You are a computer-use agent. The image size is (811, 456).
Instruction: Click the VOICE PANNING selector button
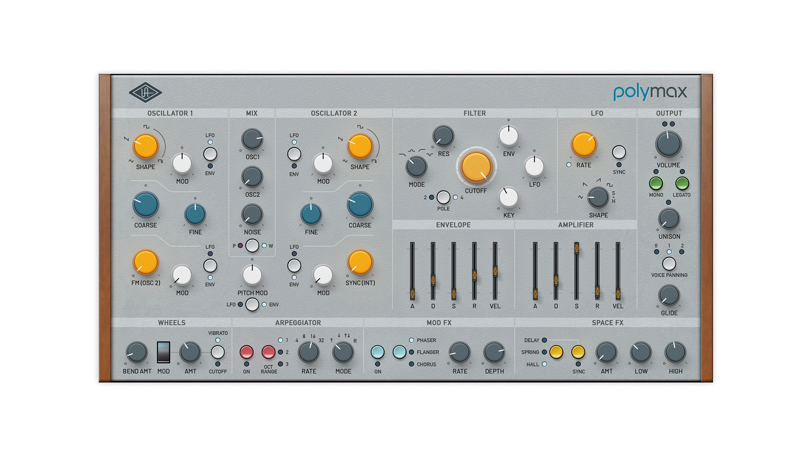point(669,264)
